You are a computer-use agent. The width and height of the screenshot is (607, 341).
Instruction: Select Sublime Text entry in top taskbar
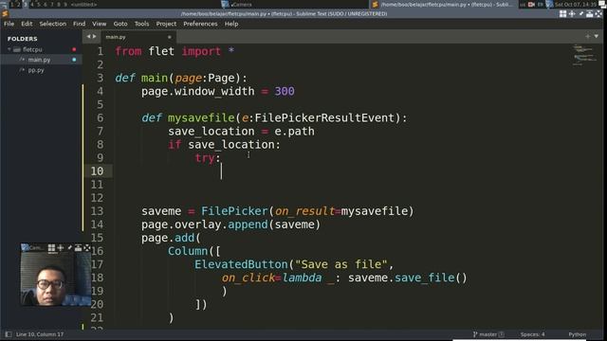point(443,4)
